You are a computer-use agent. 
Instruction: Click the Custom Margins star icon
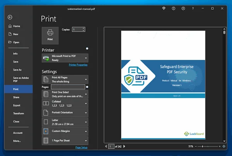pyautogui.click(x=46, y=131)
